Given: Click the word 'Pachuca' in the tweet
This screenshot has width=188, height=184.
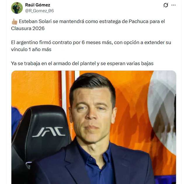Looking at the screenshot, I should (x=138, y=22).
